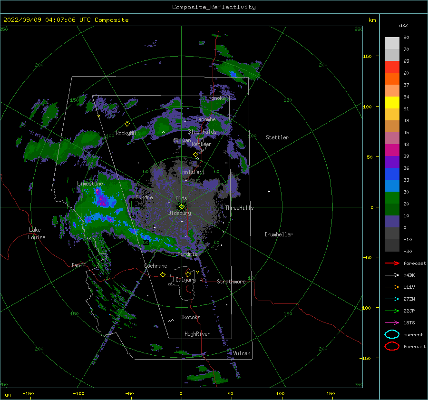This screenshot has width=428, height=400.
Task: Click the Cochrane label on the map
Action: point(156,266)
